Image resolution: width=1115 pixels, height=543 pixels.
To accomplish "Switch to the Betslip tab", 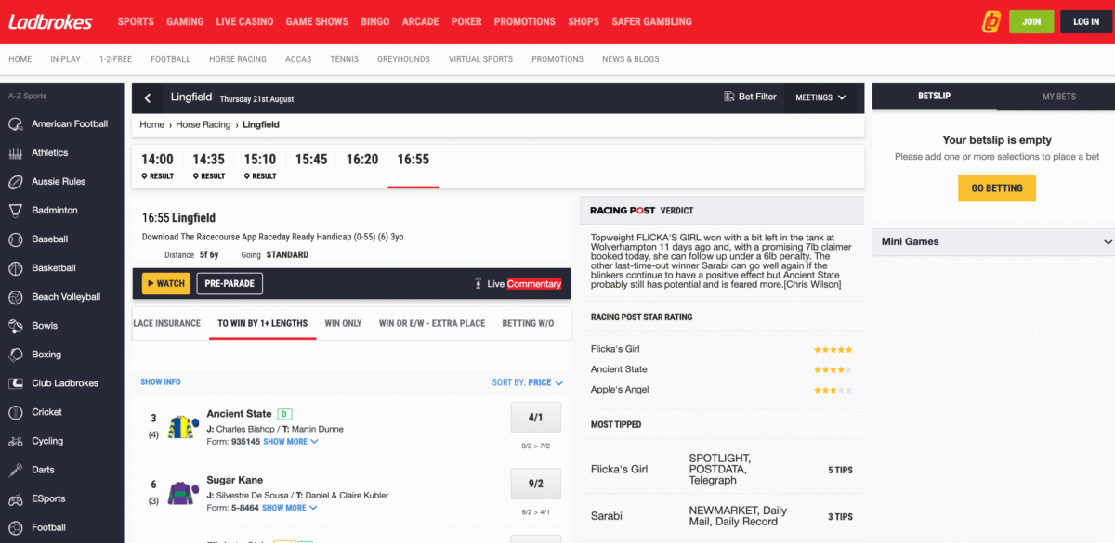I will [934, 97].
